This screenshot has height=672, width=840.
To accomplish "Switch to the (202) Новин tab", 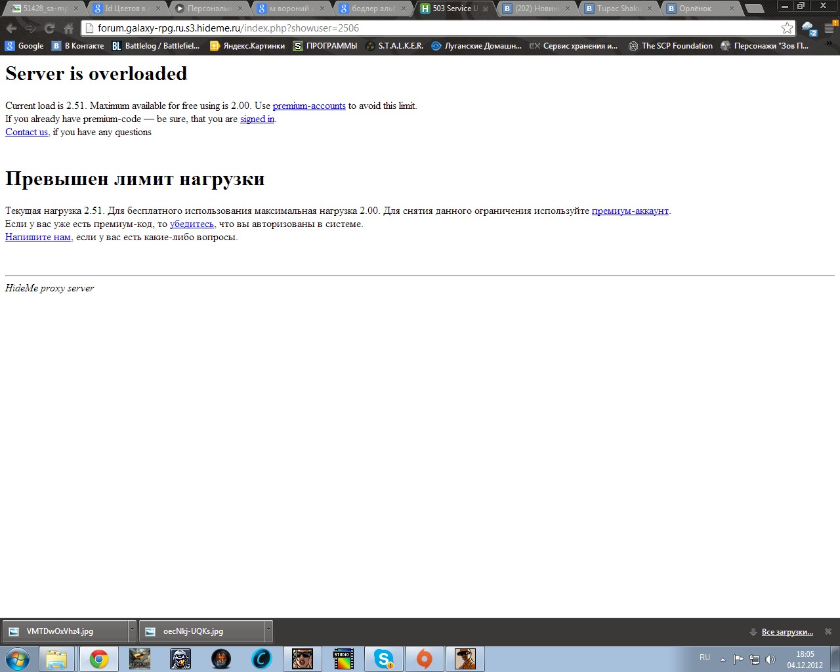I will pyautogui.click(x=535, y=9).
